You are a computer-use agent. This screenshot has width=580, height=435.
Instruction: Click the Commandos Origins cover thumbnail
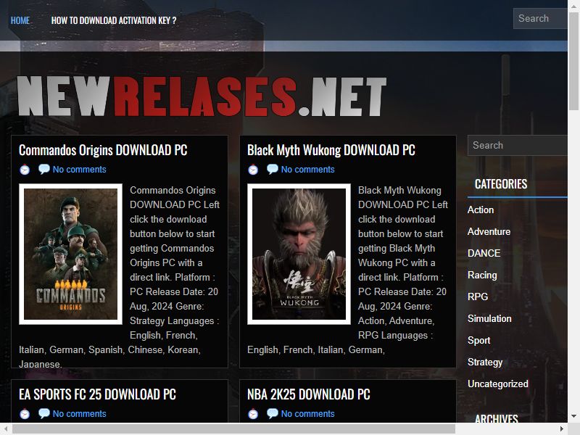(70, 254)
